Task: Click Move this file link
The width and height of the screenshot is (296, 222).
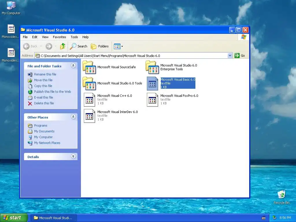Action: [x=43, y=80]
